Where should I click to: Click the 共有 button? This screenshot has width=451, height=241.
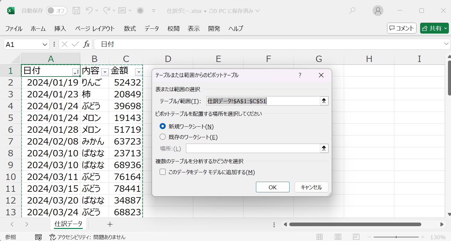pos(434,28)
